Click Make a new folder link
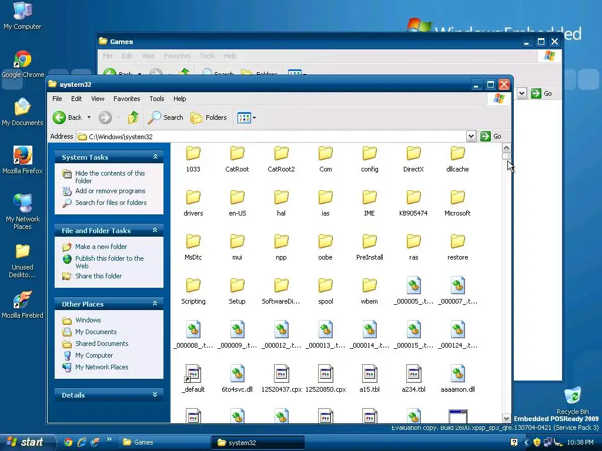Screen dimensions: 602x451 (x=101, y=247)
